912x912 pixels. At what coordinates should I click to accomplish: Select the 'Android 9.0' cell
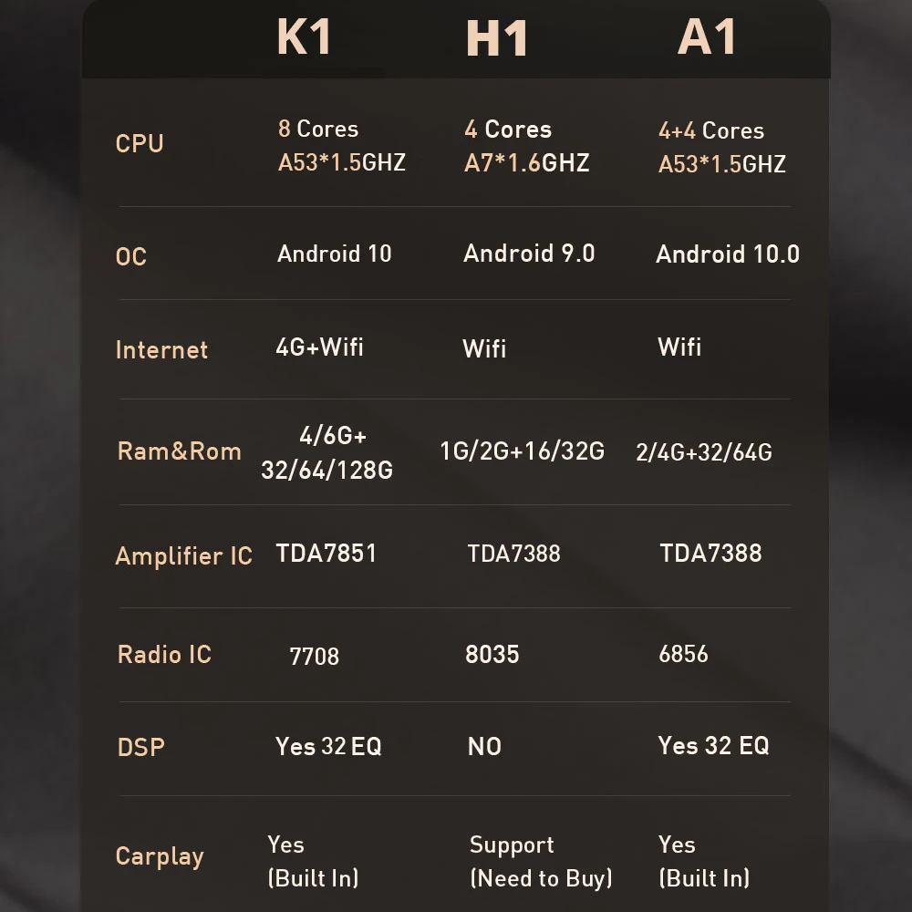(529, 254)
